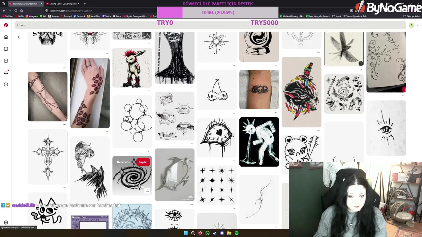This screenshot has width=422, height=237.
Task: Open WhatsApp from the taskbar
Action: coord(207,233)
